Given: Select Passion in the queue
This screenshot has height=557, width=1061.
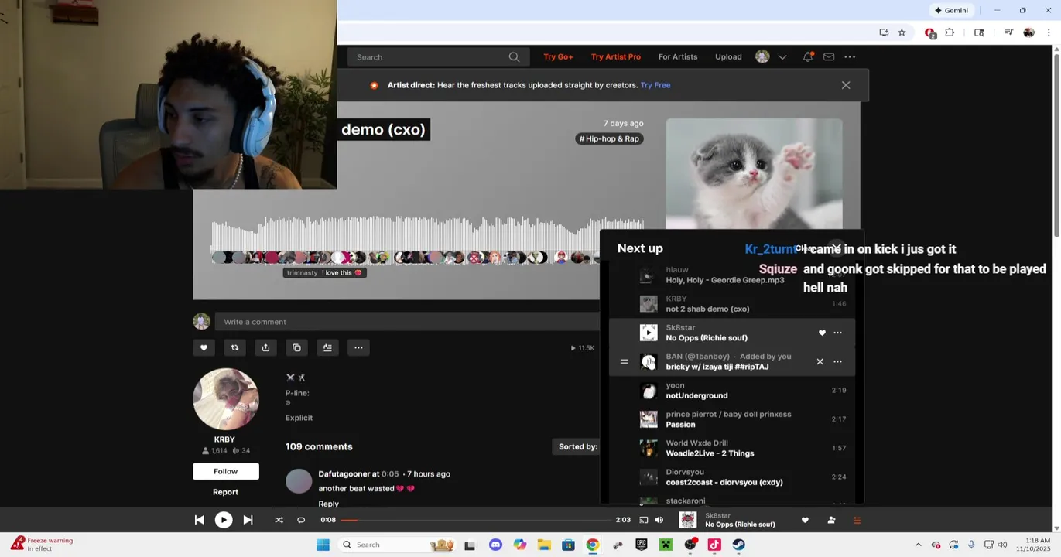Looking at the screenshot, I should coord(731,419).
